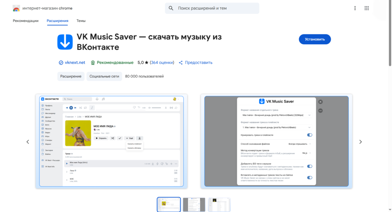Click the Chrome Web Store logo
The image size is (392, 212).
(x=16, y=8)
